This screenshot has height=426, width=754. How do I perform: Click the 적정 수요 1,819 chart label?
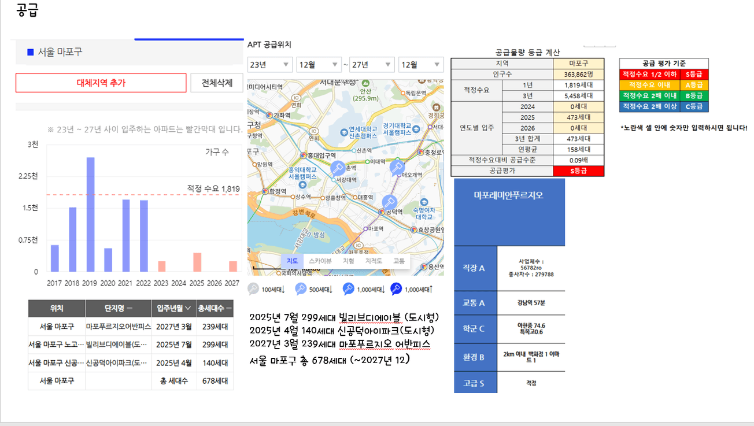click(213, 188)
